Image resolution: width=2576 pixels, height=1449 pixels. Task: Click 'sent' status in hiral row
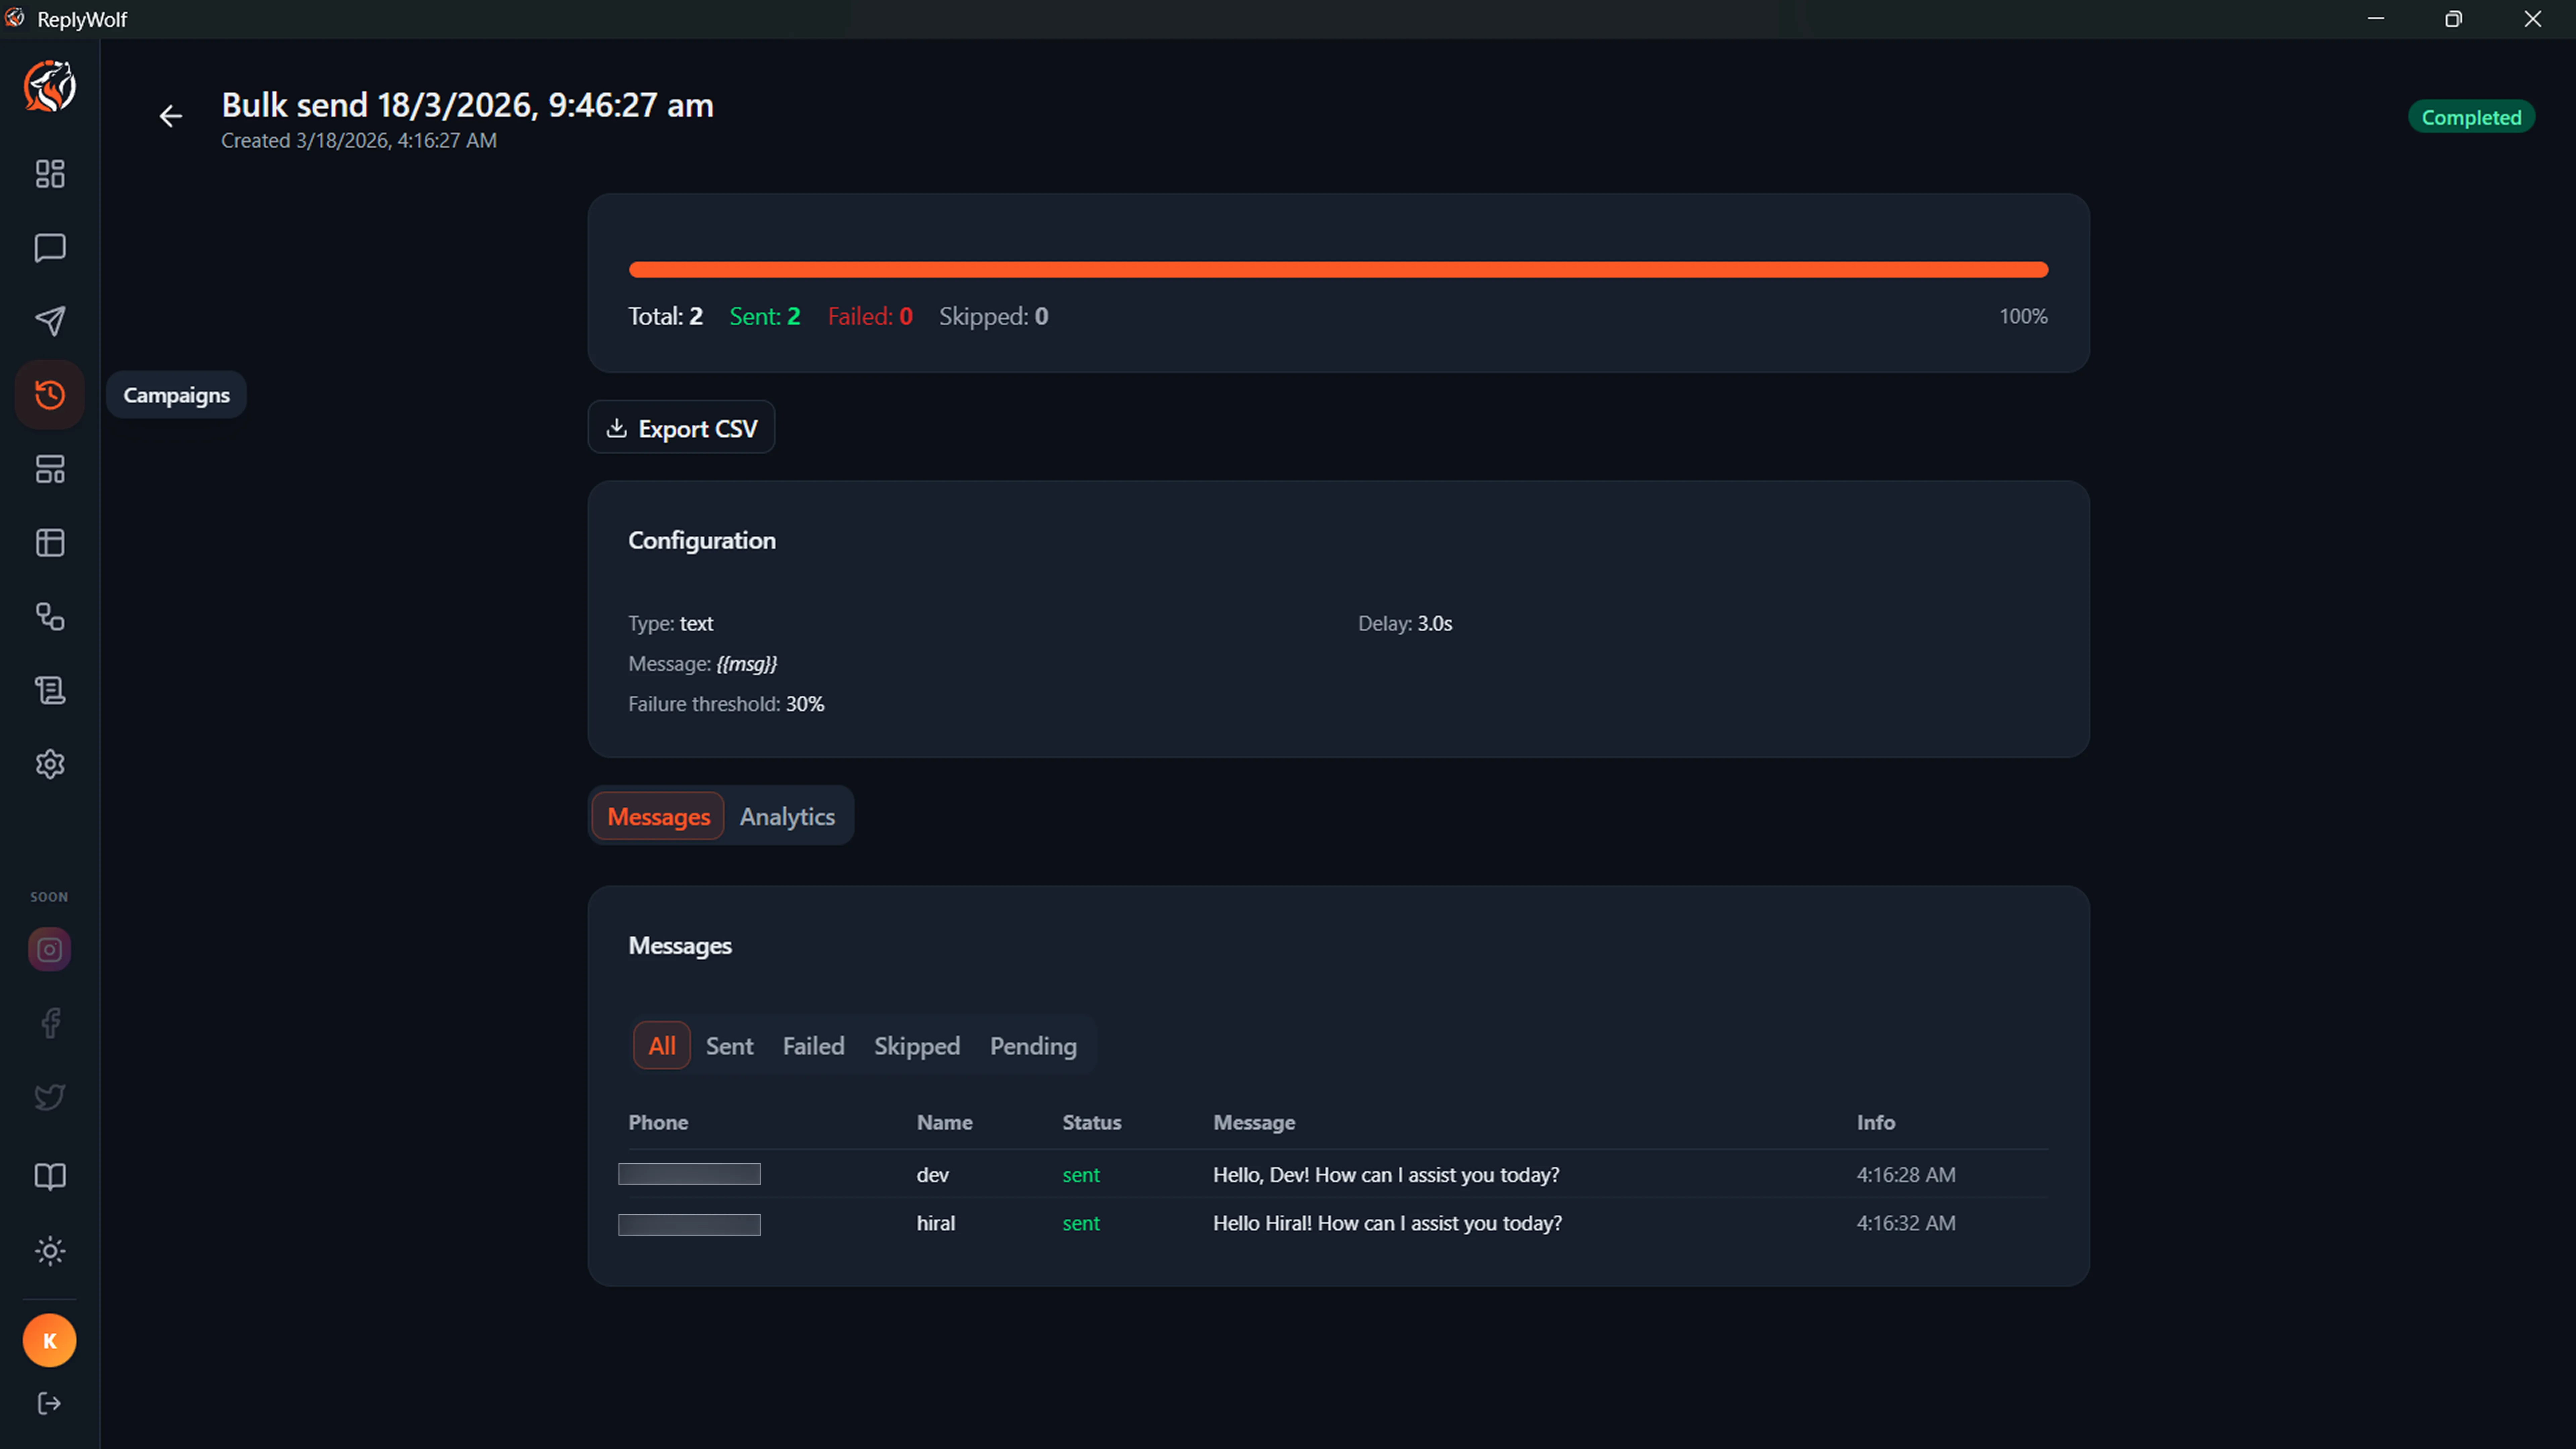coord(1081,1223)
